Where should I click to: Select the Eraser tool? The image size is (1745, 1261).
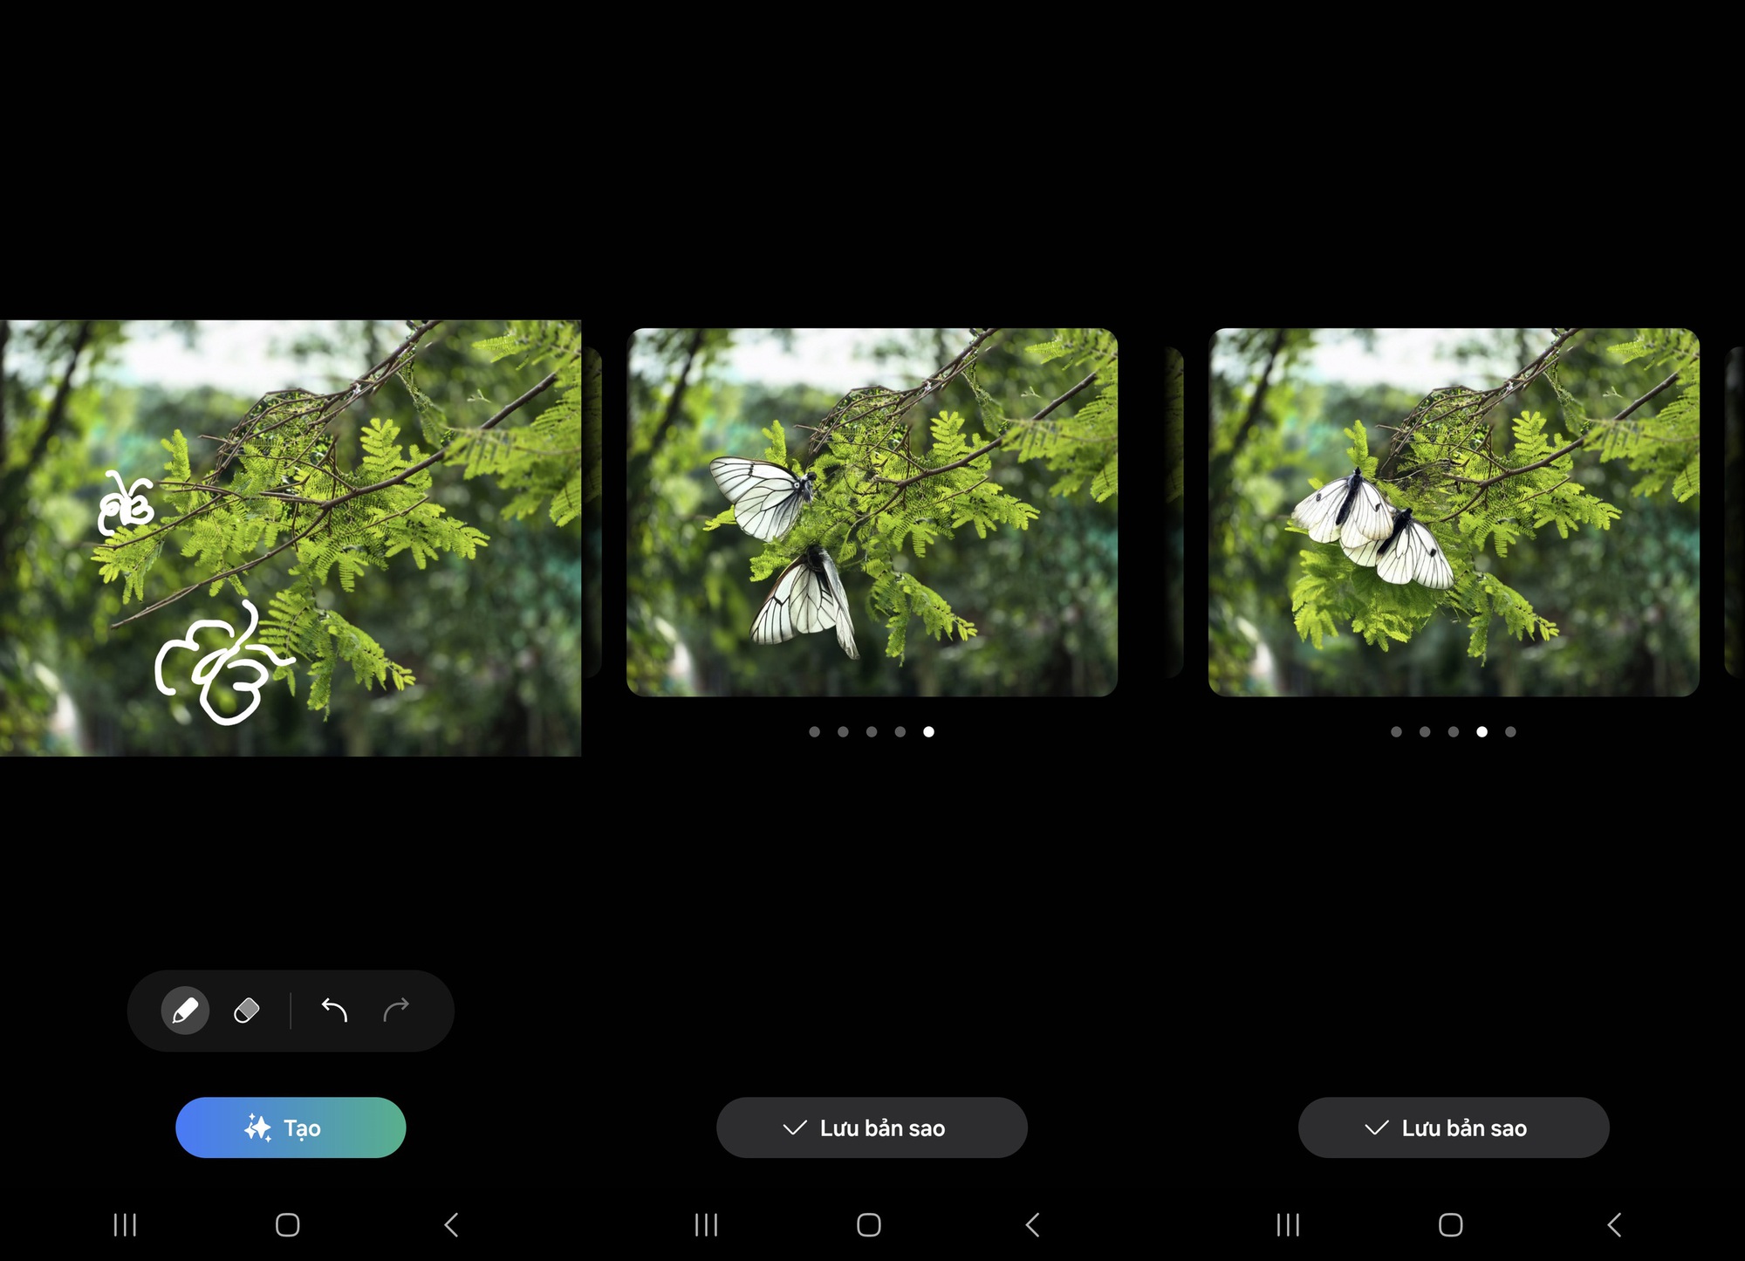[x=247, y=1009]
